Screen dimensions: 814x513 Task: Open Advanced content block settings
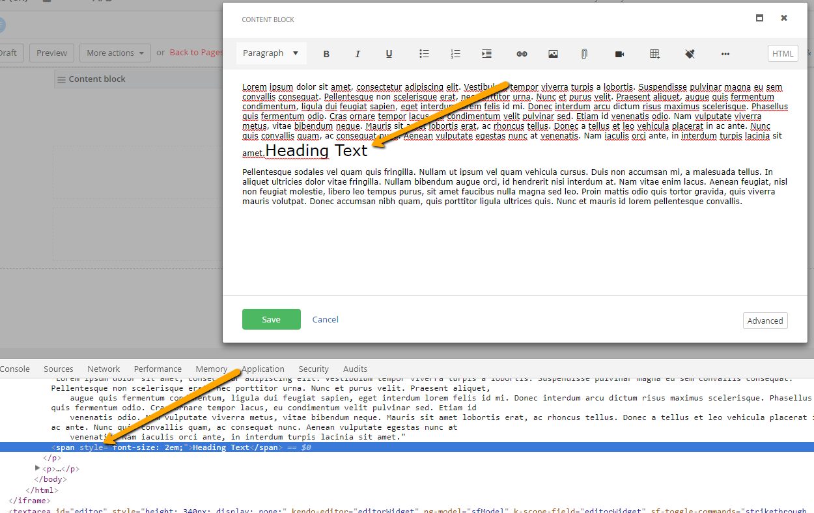pos(765,321)
